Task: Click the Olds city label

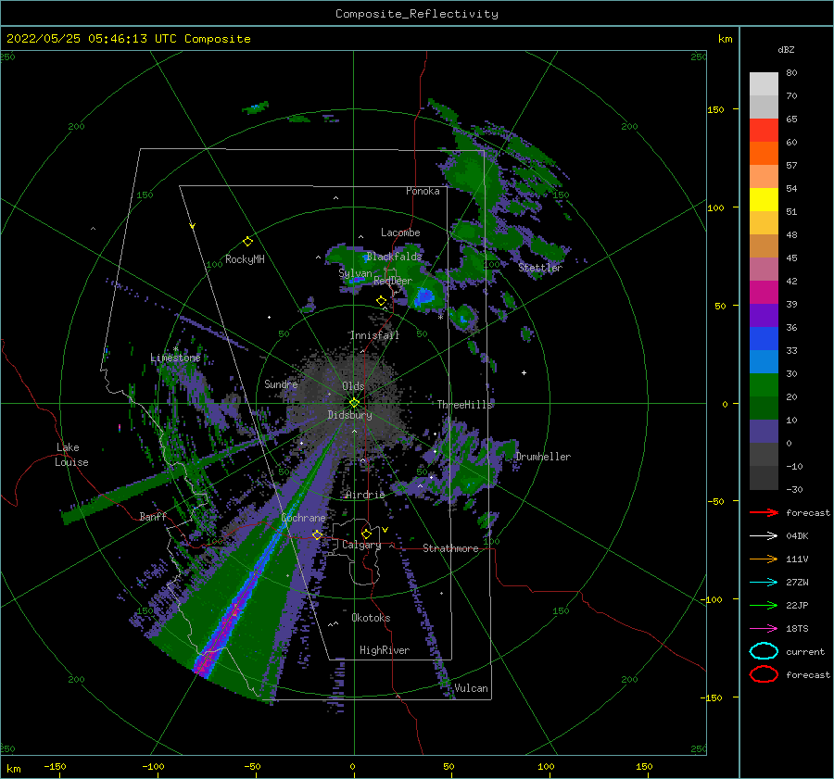Action: tap(353, 386)
